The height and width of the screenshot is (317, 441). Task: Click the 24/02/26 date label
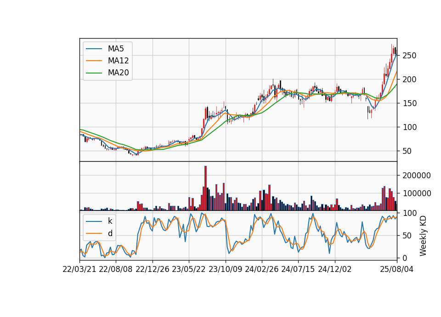point(261,269)
